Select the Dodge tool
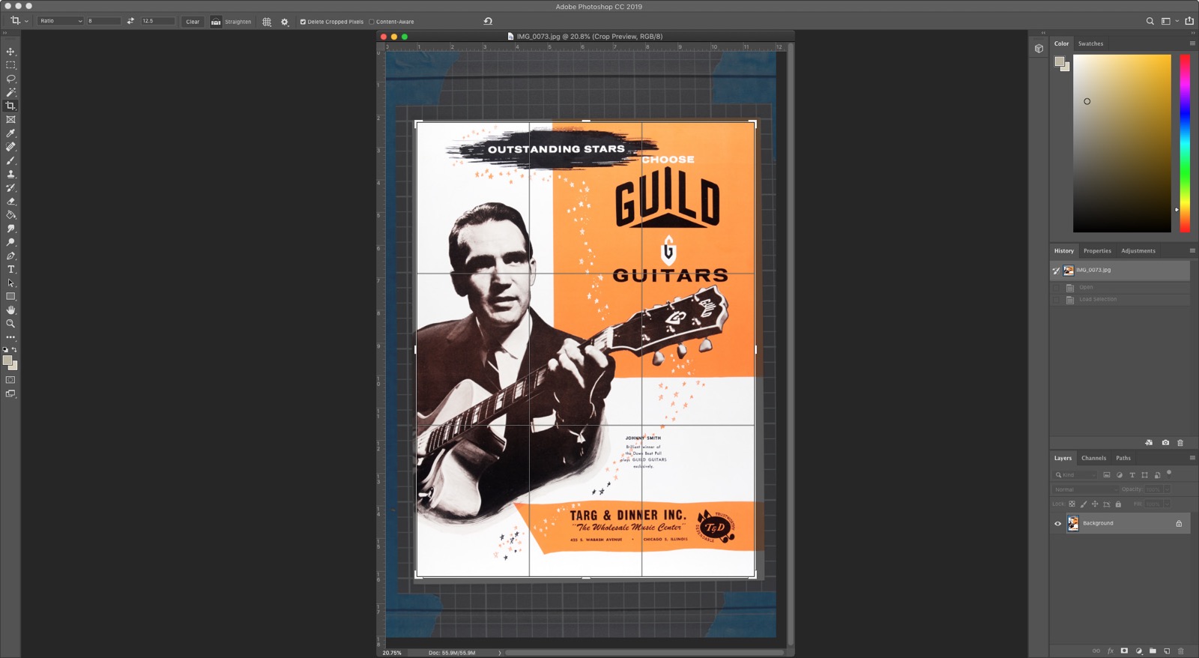 (x=10, y=242)
